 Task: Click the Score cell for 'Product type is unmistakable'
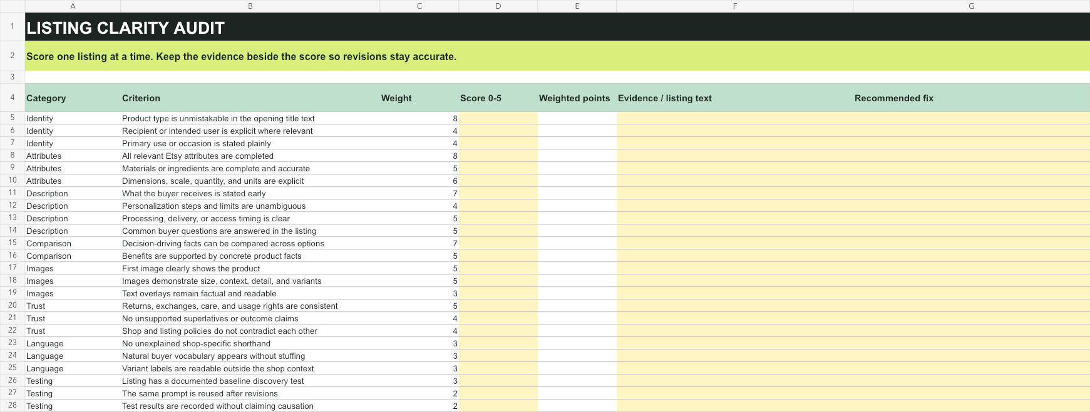point(498,118)
